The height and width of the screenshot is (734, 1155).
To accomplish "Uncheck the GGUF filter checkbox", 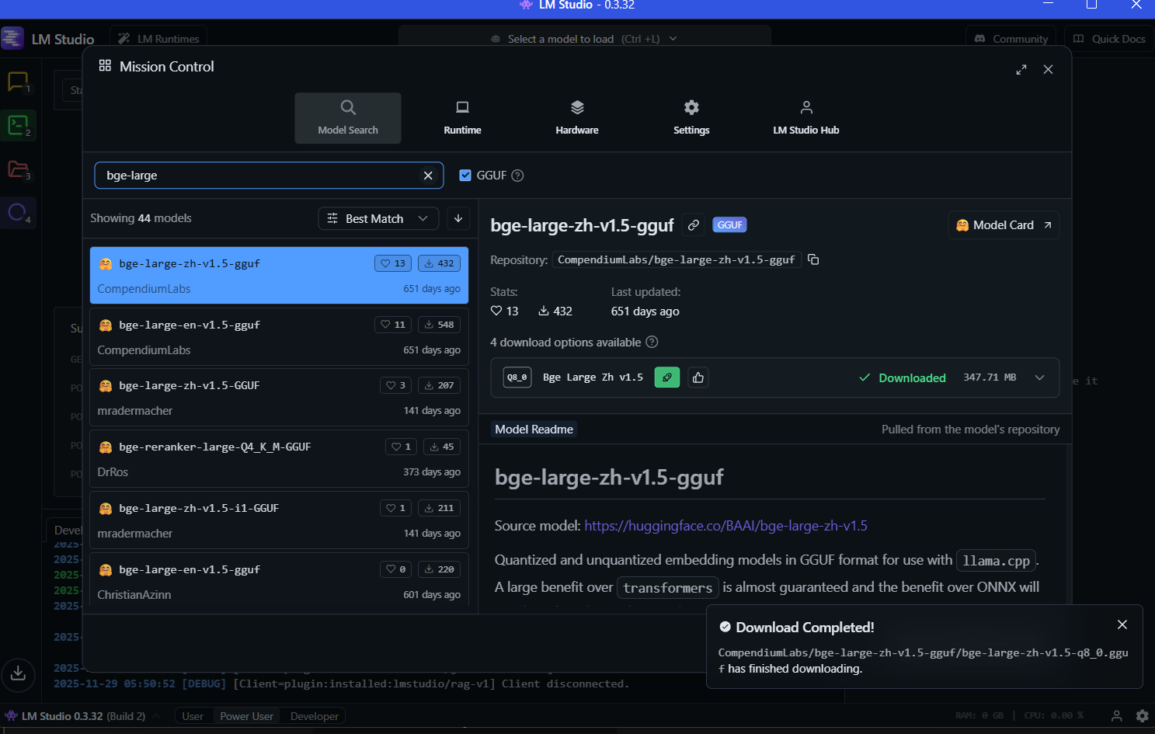I will pyautogui.click(x=465, y=176).
